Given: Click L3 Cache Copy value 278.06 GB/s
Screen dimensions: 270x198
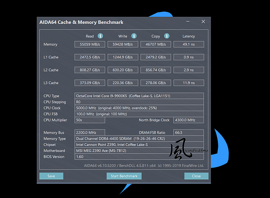Looking at the screenshot, I should point(156,83).
